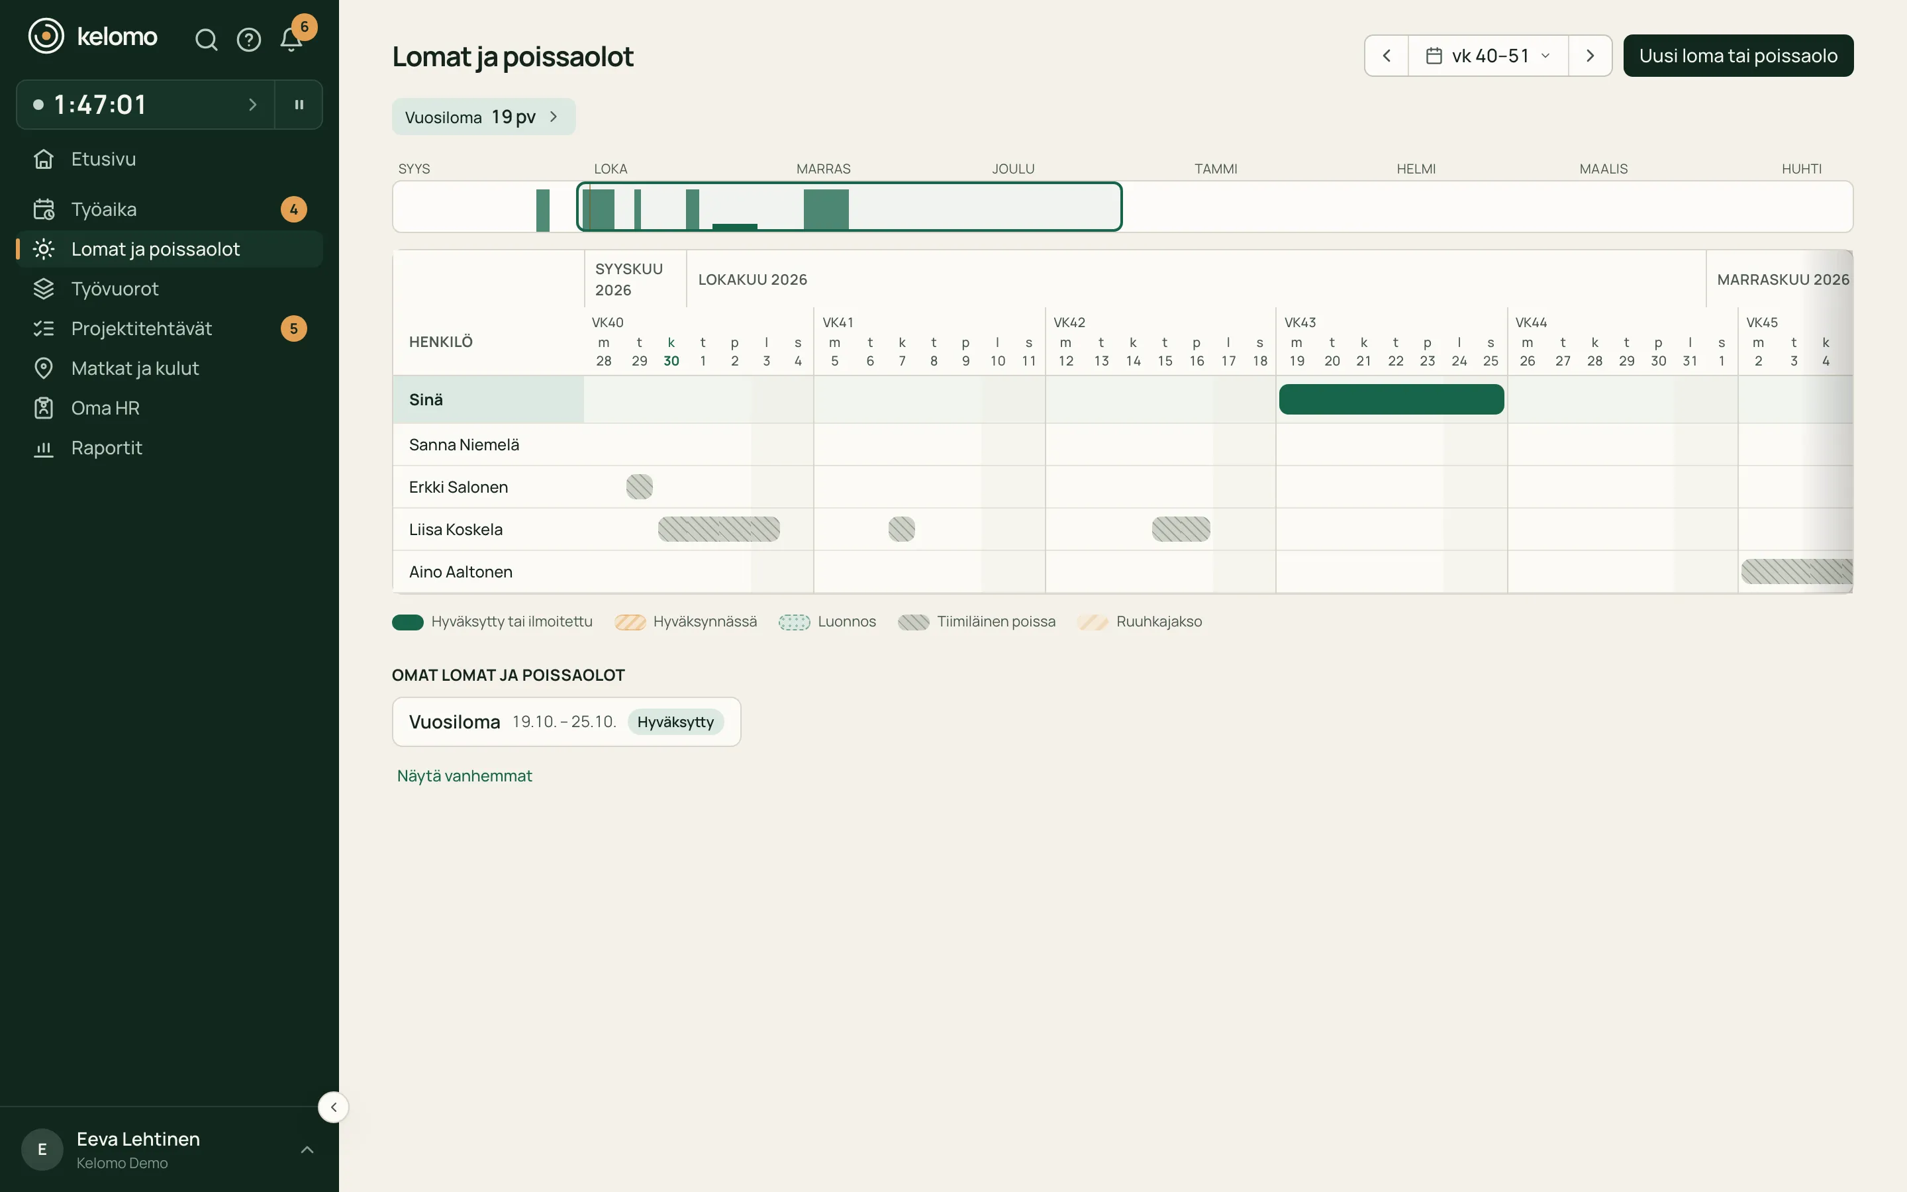
Task: Click the orange 4 badge on Työaika
Action: (293, 210)
